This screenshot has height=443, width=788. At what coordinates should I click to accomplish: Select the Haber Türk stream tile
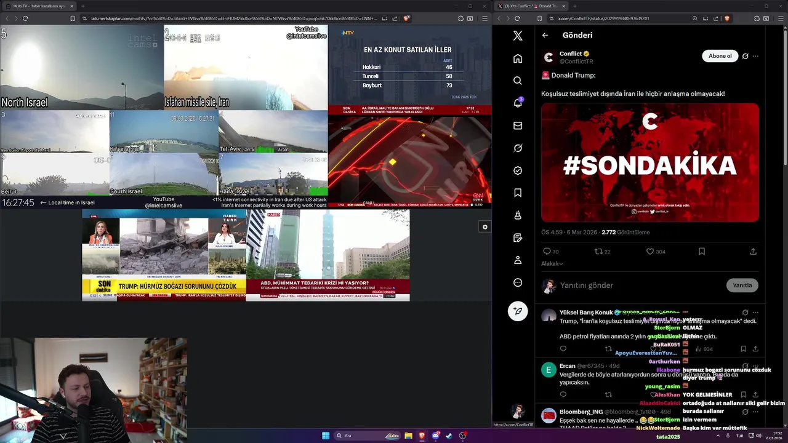(x=164, y=255)
